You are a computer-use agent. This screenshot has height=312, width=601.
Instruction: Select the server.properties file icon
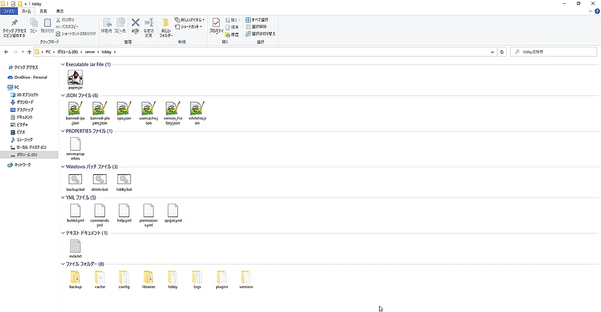(75, 144)
